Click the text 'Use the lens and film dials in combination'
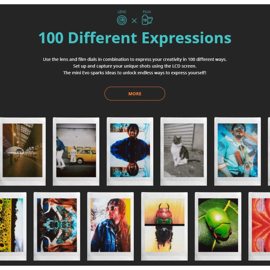Image resolution: width=270 pixels, height=270 pixels. [86, 59]
